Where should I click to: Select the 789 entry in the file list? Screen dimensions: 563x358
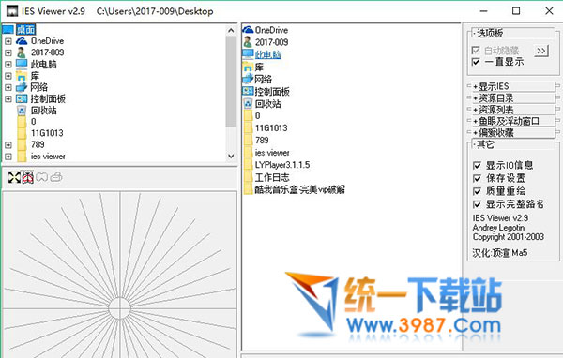pyautogui.click(x=262, y=141)
